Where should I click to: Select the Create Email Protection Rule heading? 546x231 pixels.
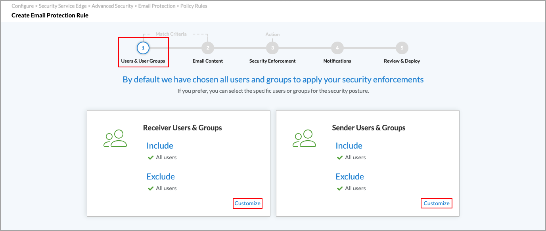point(50,15)
